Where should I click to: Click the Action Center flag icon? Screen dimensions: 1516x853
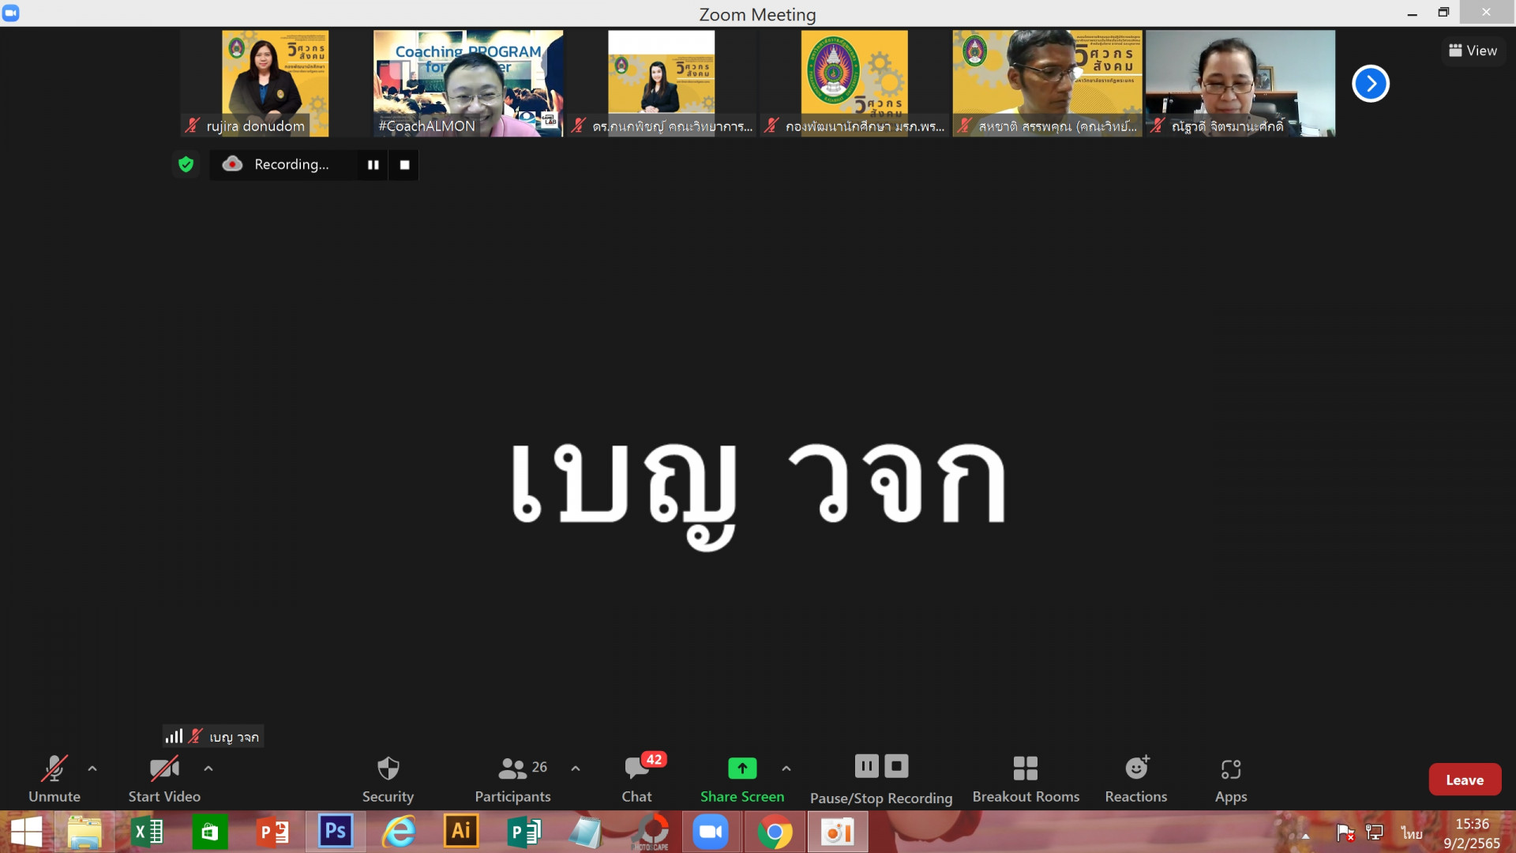1345,832
